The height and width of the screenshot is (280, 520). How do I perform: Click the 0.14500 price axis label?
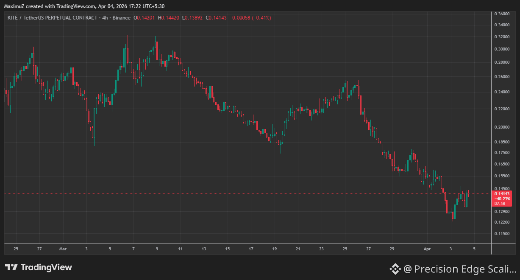click(x=502, y=189)
